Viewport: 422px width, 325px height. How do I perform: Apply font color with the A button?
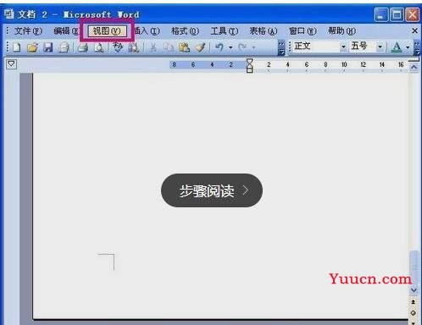tap(397, 47)
